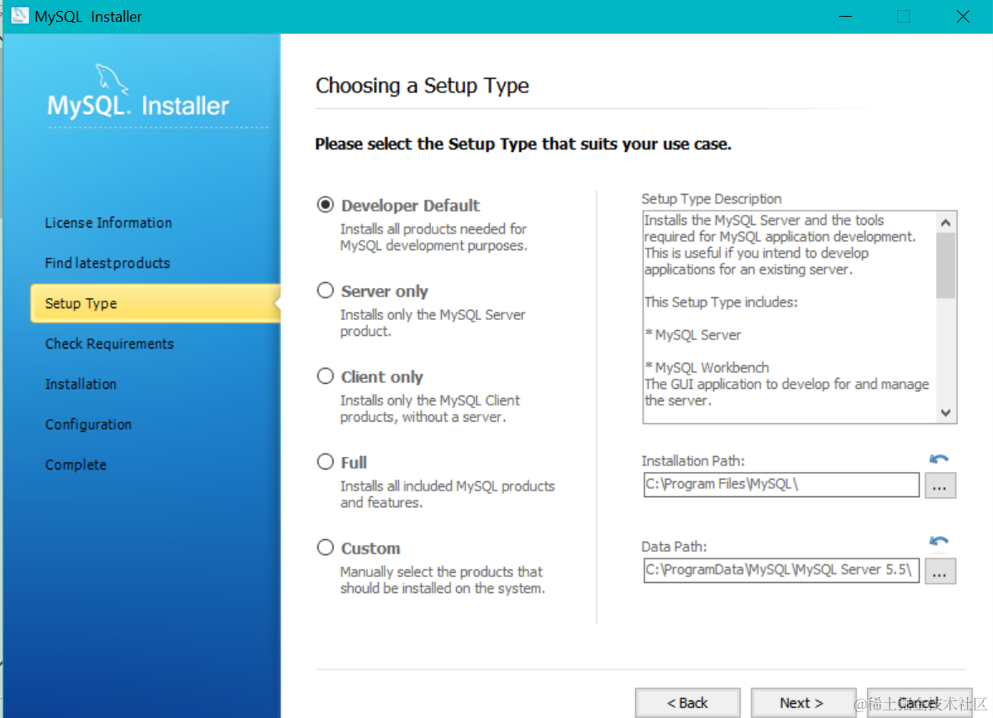Pick the Full setup type
This screenshot has width=993, height=718.
pos(325,462)
